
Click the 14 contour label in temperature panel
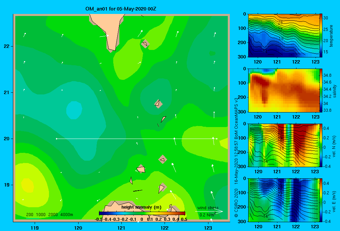265,51
